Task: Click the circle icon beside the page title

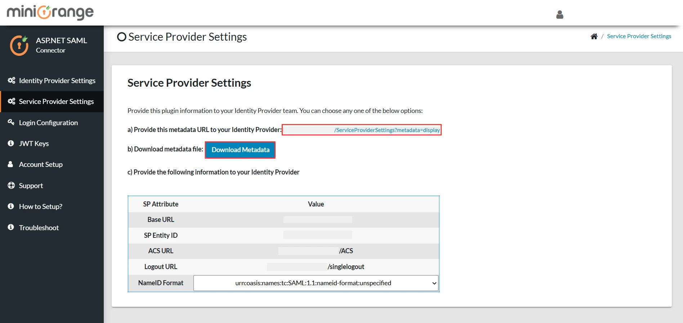Action: click(x=122, y=37)
